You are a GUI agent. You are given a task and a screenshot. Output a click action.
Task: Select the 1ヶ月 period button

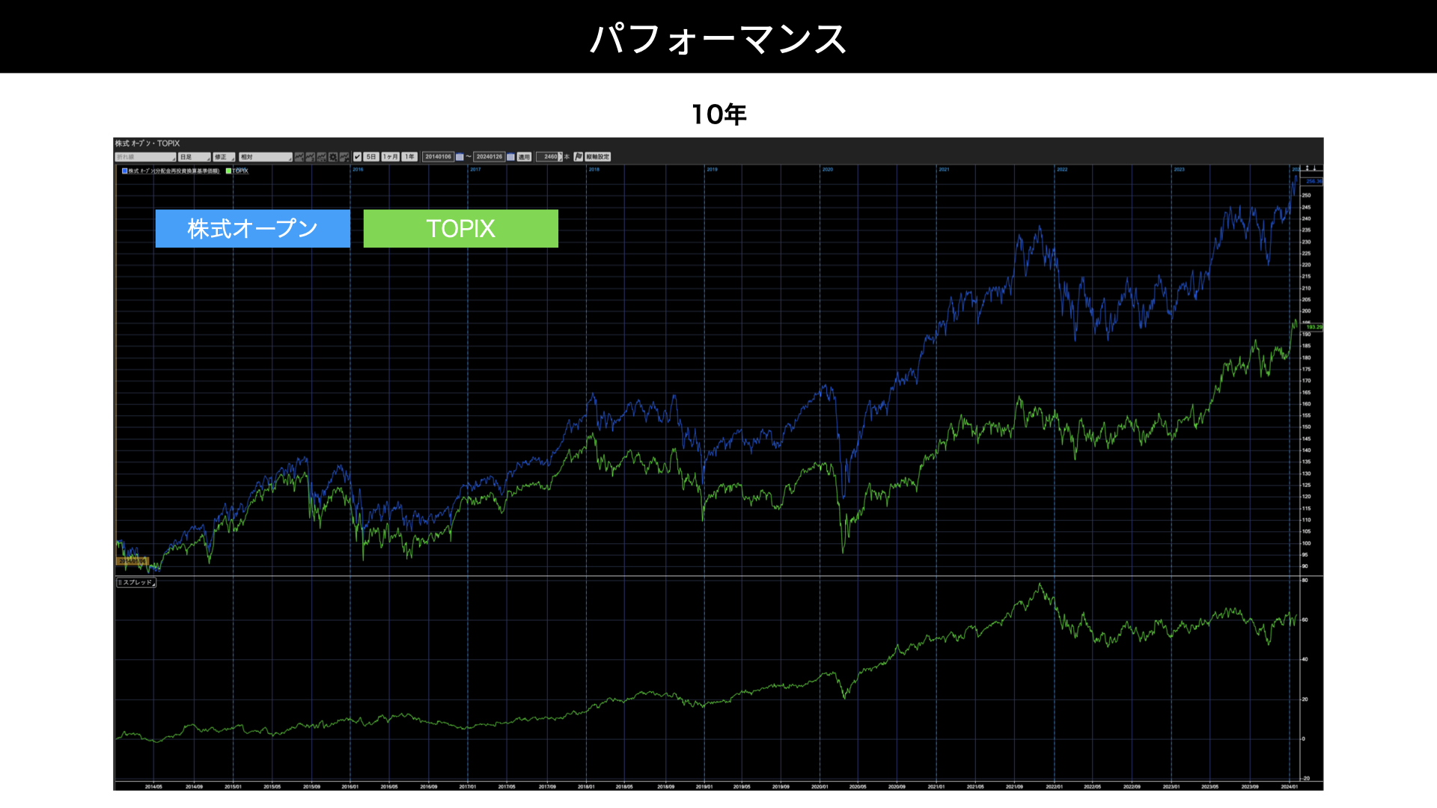(x=391, y=157)
